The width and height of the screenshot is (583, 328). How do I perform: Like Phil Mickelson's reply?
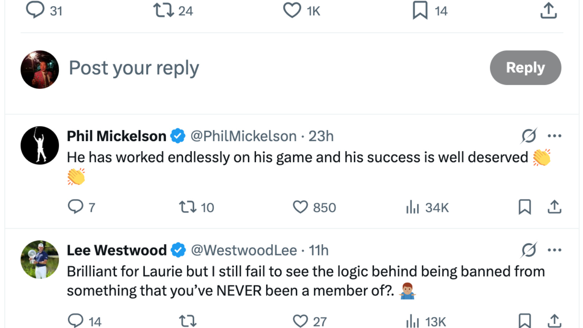point(300,207)
